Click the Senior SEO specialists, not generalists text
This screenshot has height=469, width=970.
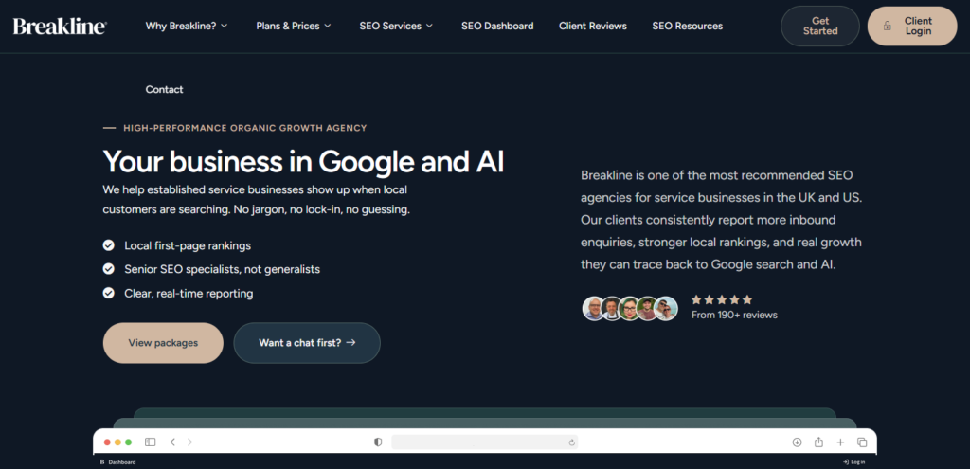click(x=222, y=269)
